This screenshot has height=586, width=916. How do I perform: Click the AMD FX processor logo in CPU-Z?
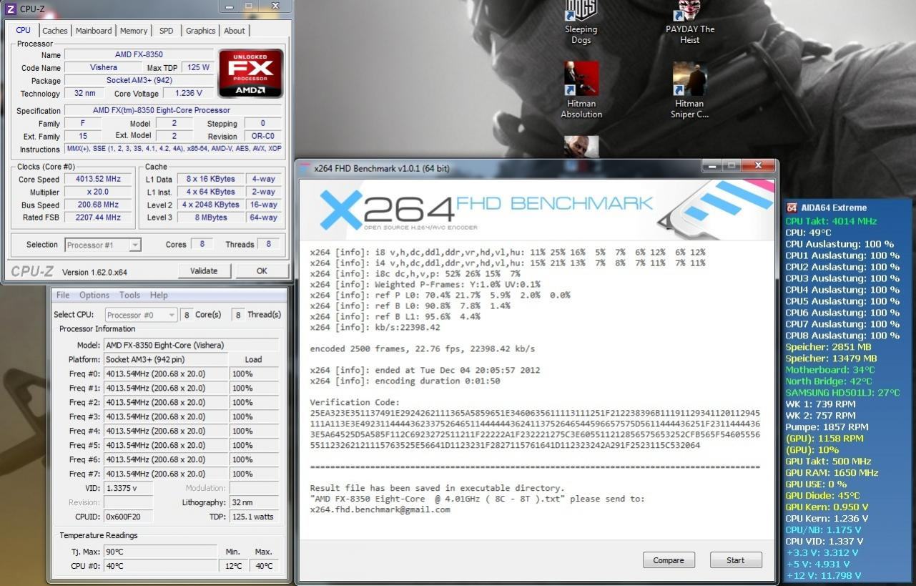[250, 73]
